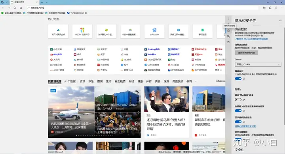Click 更多 >> in the site links grid
Screen dimensions: 285x154
pos(219,70)
